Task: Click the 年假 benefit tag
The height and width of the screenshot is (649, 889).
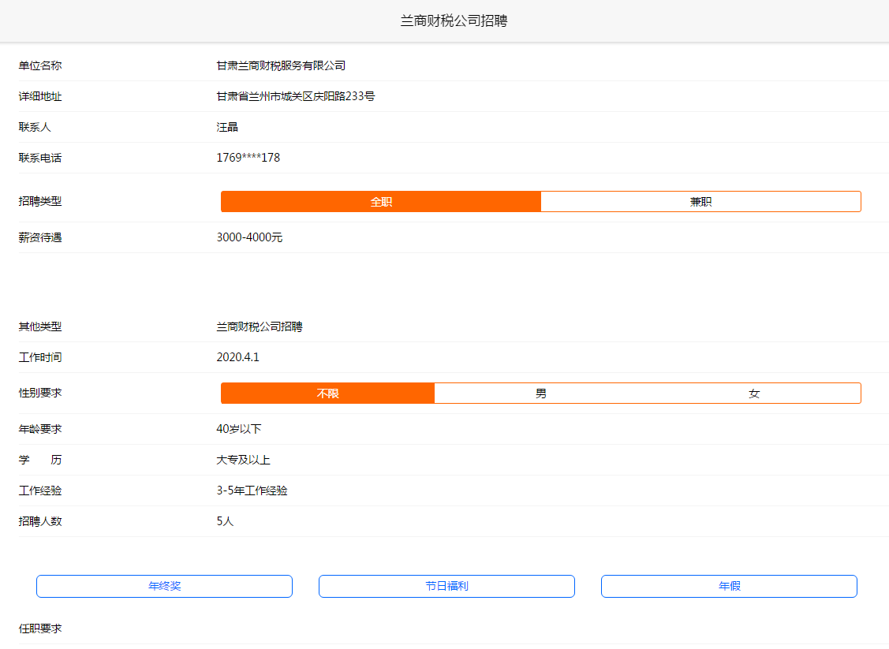Action: 729,587
